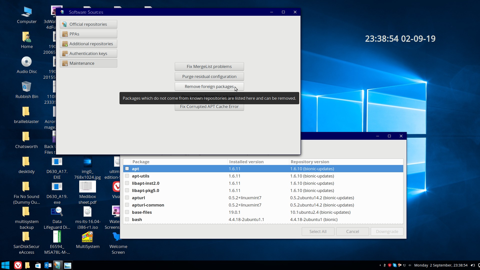Check the bash package checkbox
Image resolution: width=480 pixels, height=270 pixels.
[127, 219]
